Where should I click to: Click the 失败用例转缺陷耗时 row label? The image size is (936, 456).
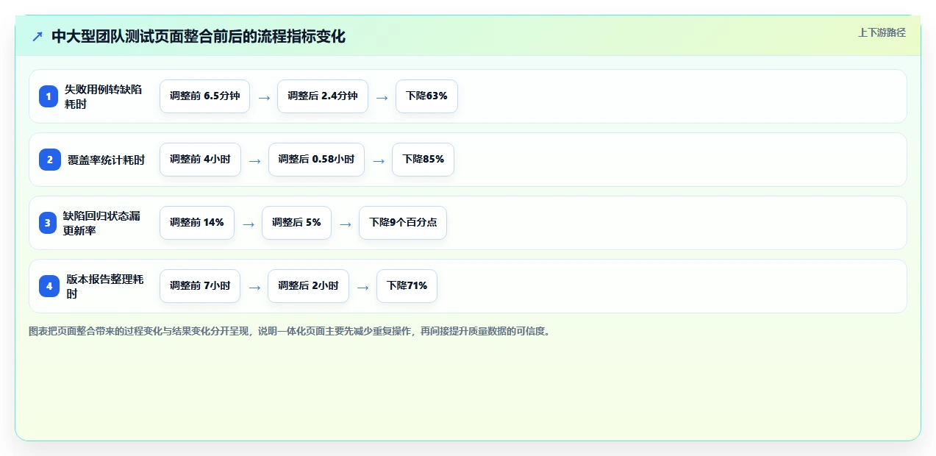[103, 96]
